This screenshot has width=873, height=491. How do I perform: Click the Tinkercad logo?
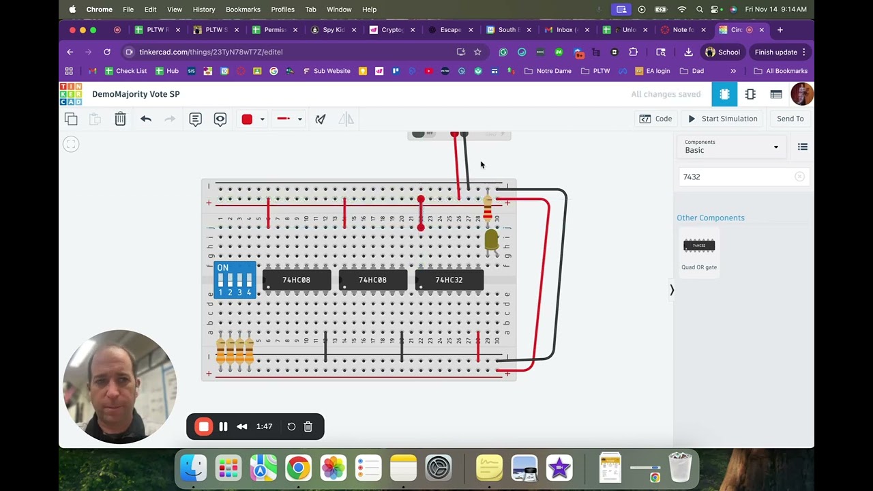pos(71,94)
